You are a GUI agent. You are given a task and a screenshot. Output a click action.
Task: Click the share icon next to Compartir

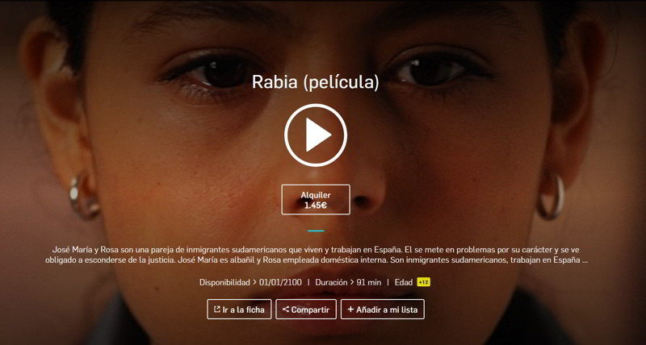coord(286,310)
